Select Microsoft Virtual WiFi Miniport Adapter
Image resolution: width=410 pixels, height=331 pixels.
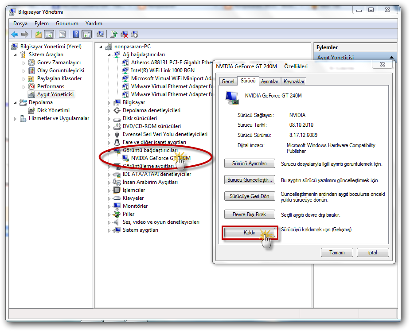click(x=172, y=78)
